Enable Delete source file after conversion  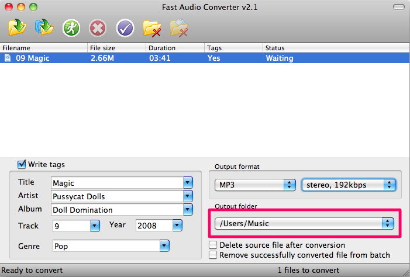pyautogui.click(x=213, y=245)
